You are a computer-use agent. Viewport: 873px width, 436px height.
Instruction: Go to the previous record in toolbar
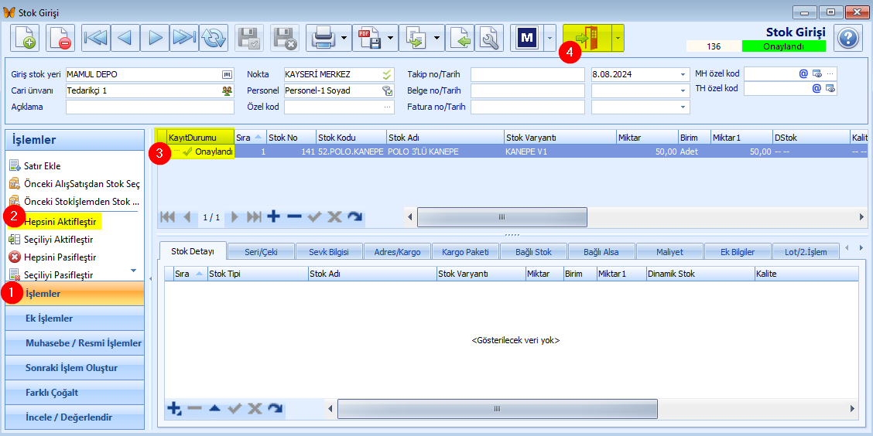[x=125, y=39]
